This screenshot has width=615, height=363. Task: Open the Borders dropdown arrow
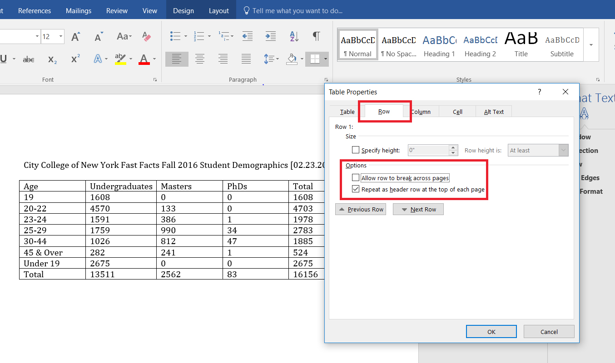coord(326,59)
